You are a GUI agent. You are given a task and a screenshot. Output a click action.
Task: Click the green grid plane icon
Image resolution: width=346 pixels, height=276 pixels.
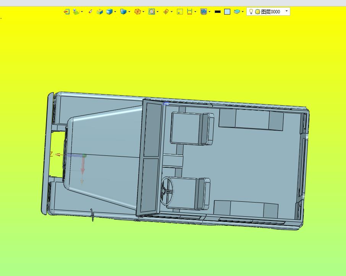point(76,11)
